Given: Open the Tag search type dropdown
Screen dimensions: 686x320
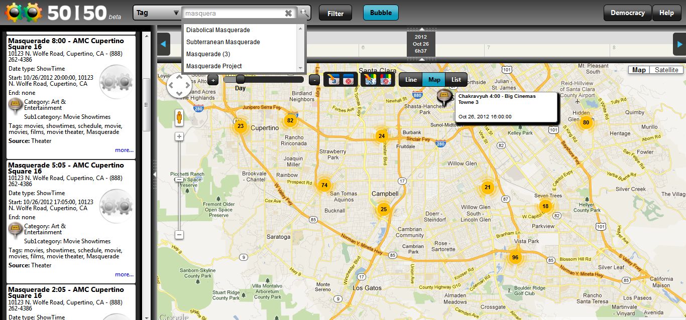Looking at the screenshot, I should (x=157, y=13).
